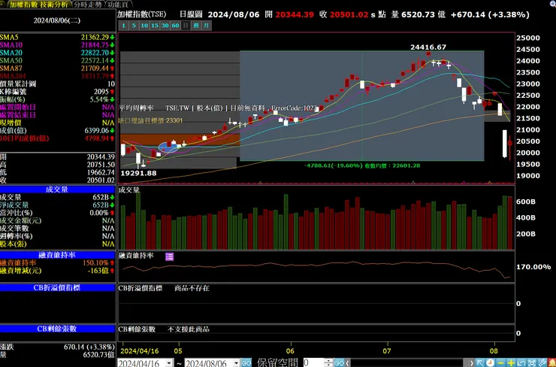Click the SMA20 value 22822.70
This screenshot has width=556, height=367.
(95, 53)
